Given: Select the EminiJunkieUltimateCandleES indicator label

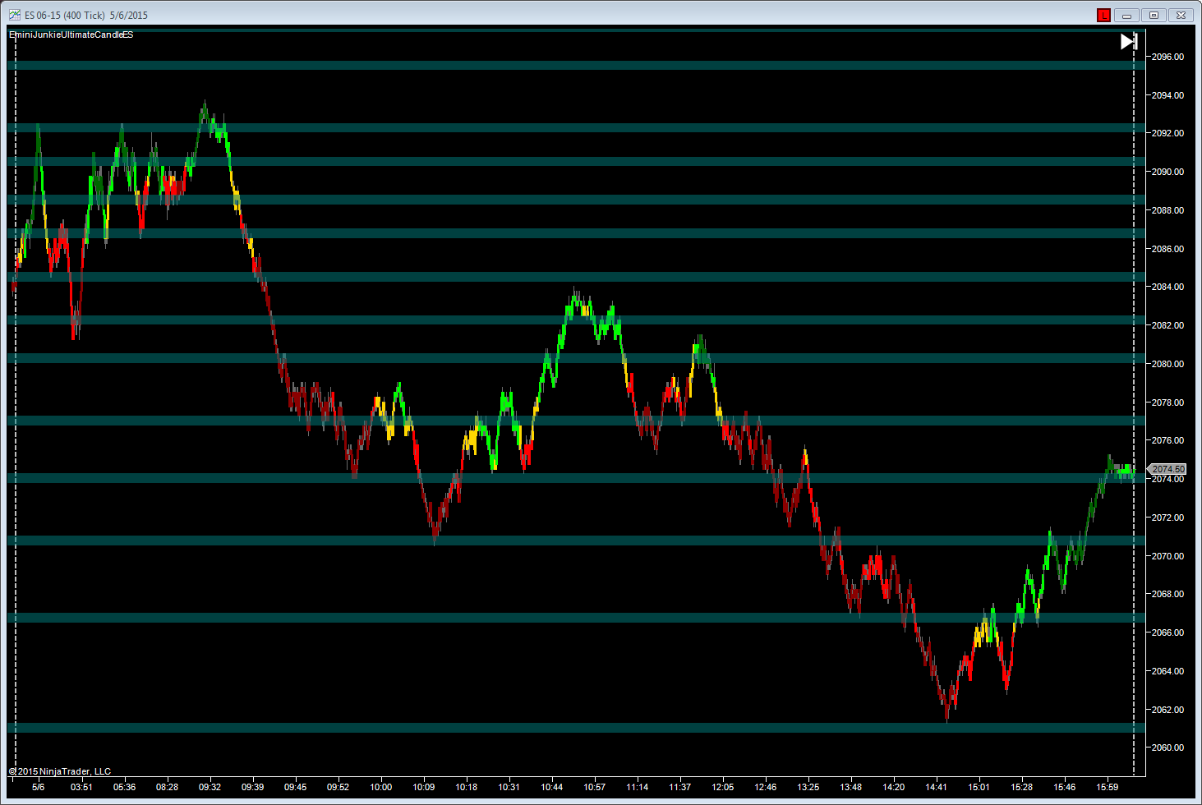Looking at the screenshot, I should click(x=71, y=34).
